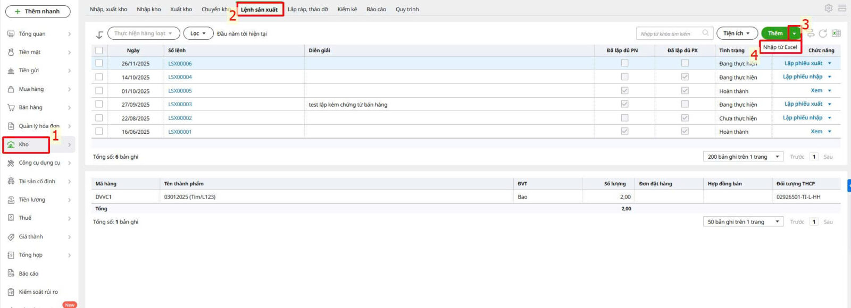The width and height of the screenshot is (851, 308).
Task: Click the Bán hàng cart icon
Action: click(11, 107)
